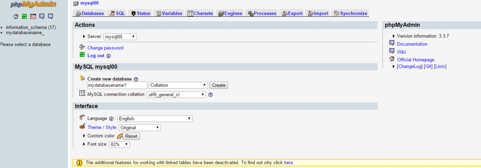Click the green log out icon in the sidebar
Screen dimensions: 481x168
click(x=24, y=16)
